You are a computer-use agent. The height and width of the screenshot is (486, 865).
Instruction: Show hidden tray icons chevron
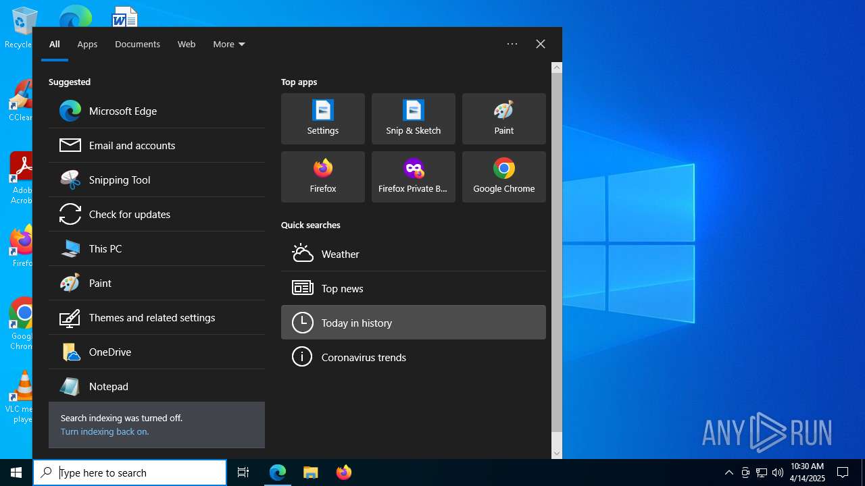(x=729, y=473)
